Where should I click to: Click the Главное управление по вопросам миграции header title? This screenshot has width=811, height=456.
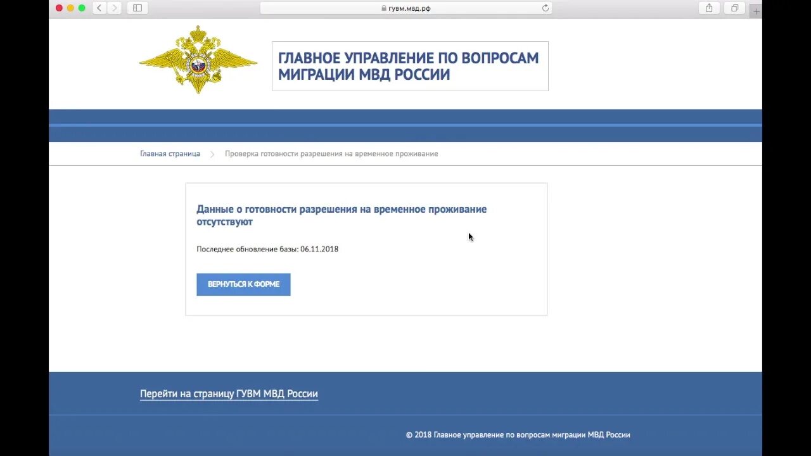409,66
